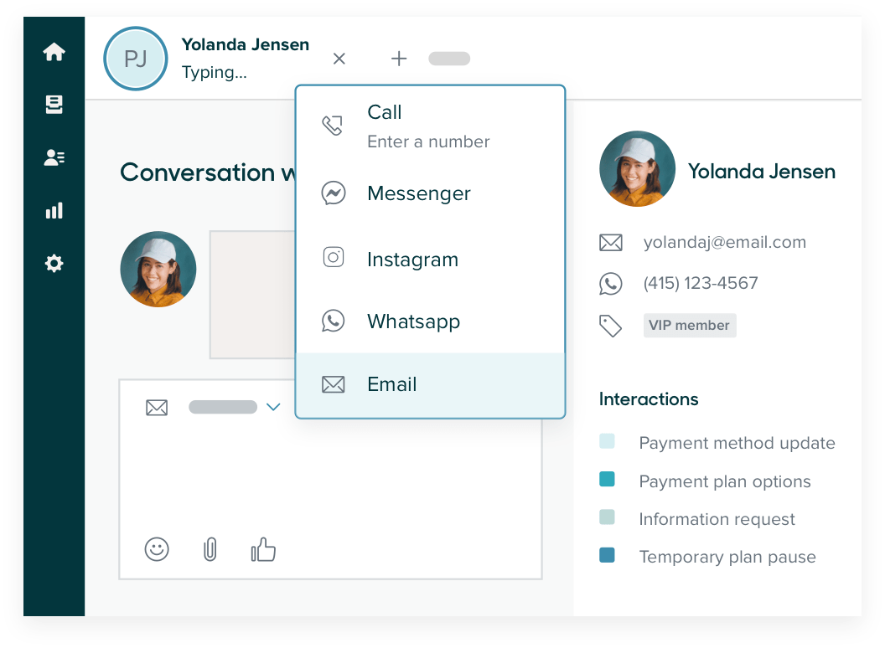Click the Yolanda Jensen name in details panel
Viewport: 885px width, 648px height.
point(762,172)
